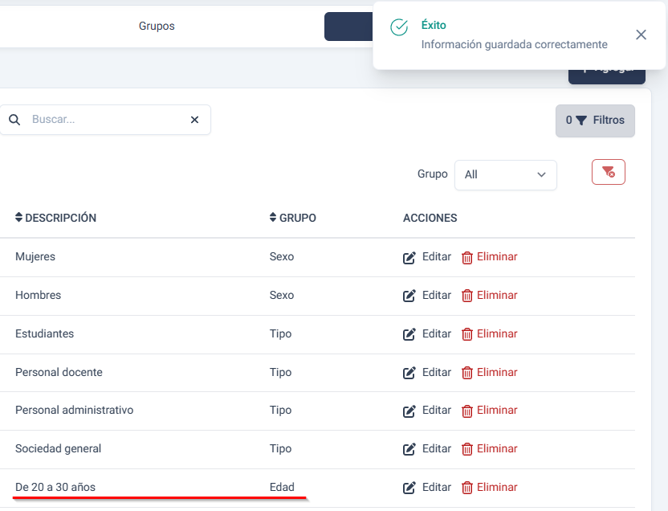
Task: Switch to the Grupos tab
Action: pyautogui.click(x=157, y=26)
